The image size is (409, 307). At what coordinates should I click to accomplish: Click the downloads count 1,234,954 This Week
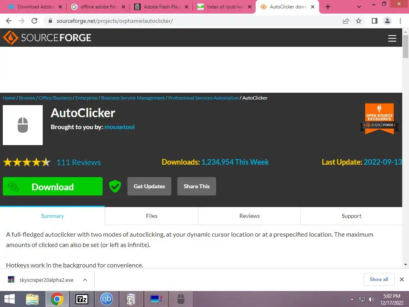point(235,162)
